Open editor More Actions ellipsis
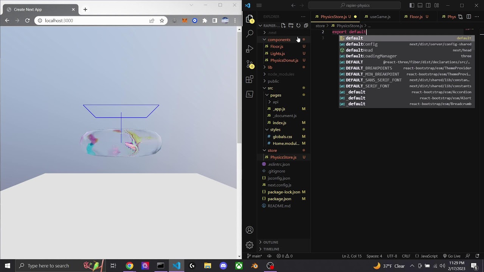Image resolution: width=484 pixels, height=272 pixels. (x=477, y=17)
